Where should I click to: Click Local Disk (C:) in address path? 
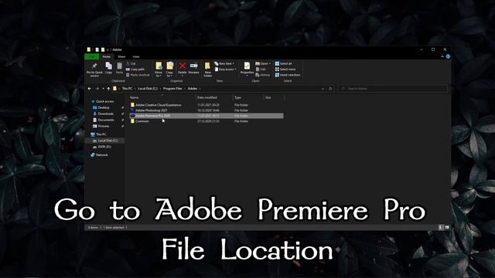148,89
